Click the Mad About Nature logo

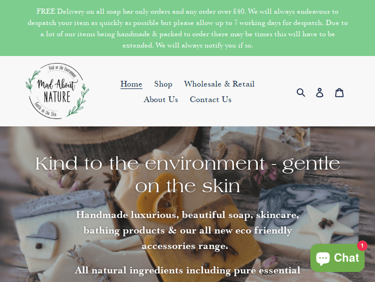[x=57, y=91]
